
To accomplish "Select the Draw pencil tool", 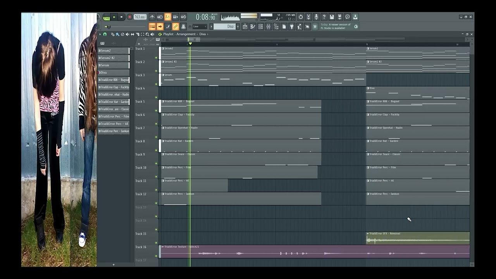I will coord(112,34).
